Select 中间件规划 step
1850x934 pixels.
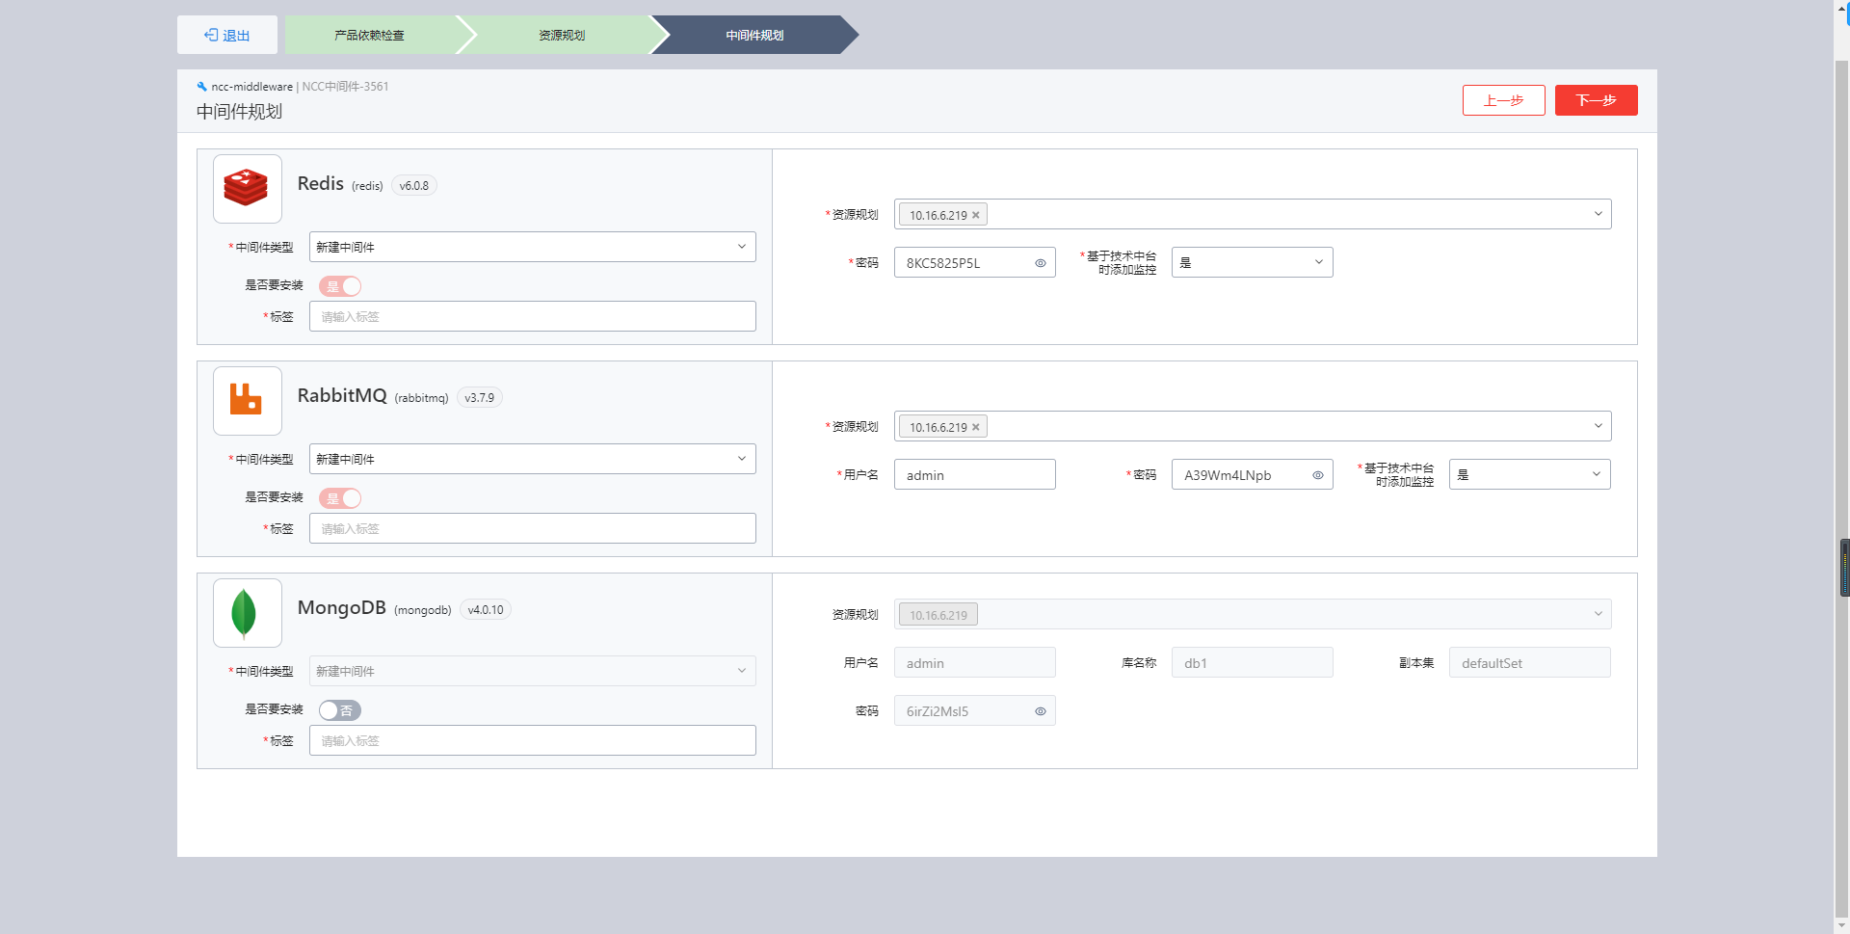(754, 35)
